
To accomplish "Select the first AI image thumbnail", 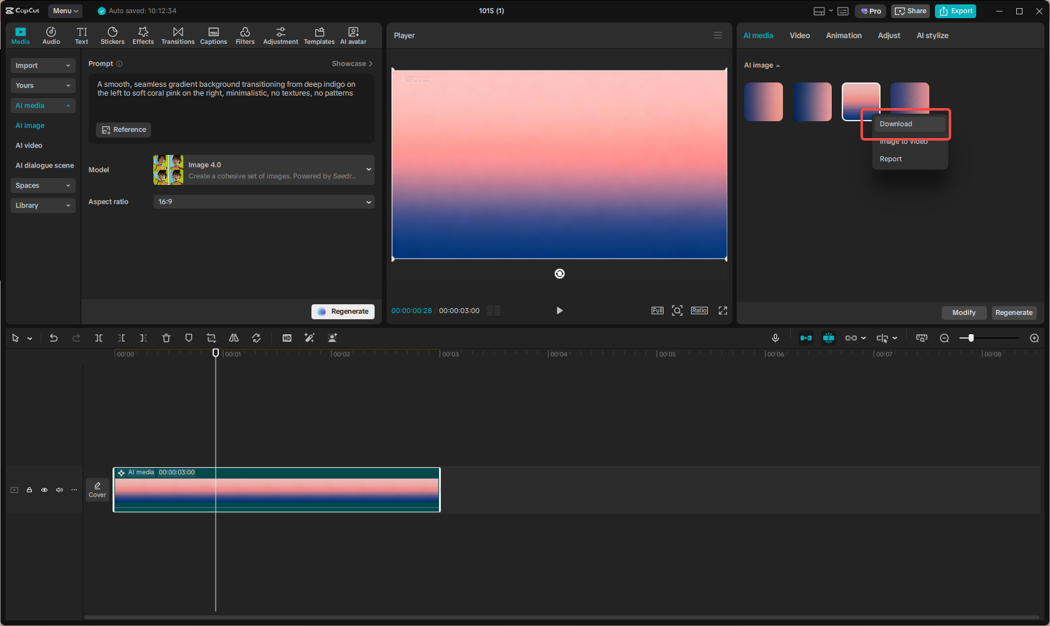I will point(764,102).
